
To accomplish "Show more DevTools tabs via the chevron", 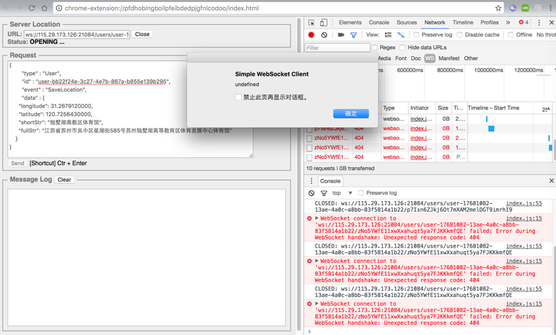I will [508, 22].
